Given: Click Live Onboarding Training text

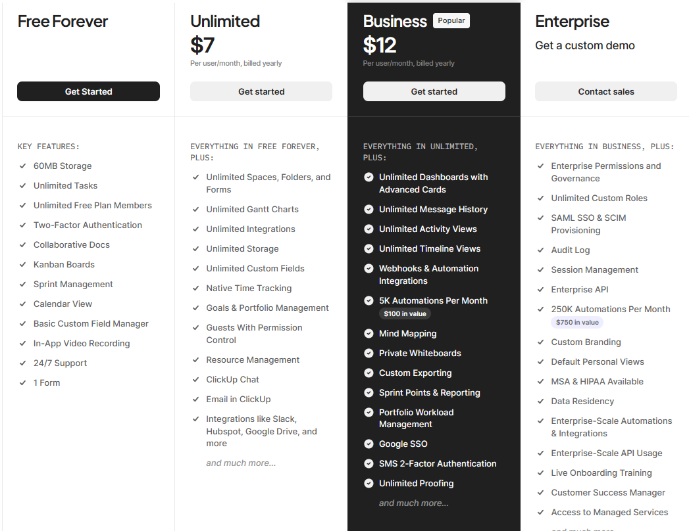Looking at the screenshot, I should (x=601, y=473).
